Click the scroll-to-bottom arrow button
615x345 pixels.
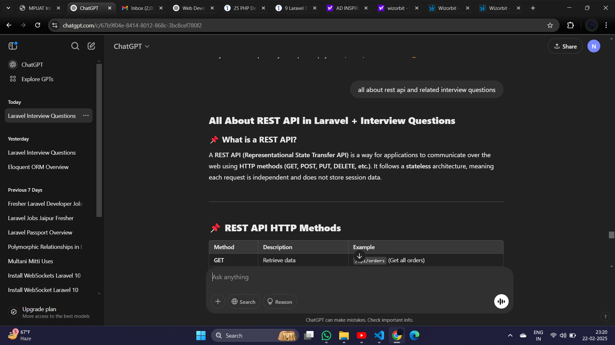click(x=359, y=256)
